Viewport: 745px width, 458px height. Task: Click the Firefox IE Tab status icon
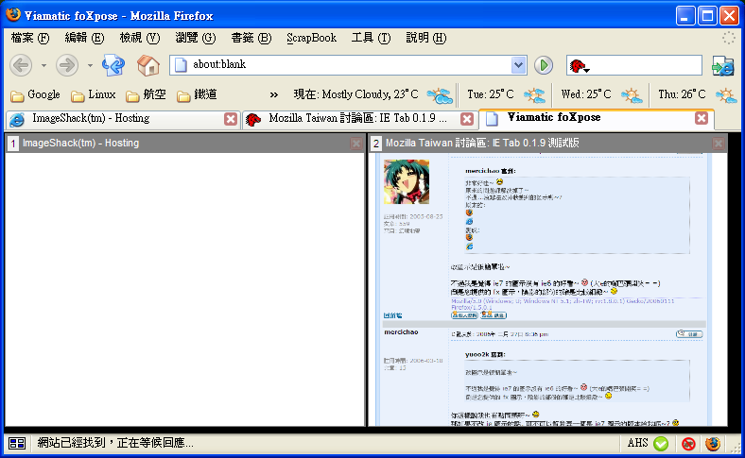click(713, 444)
